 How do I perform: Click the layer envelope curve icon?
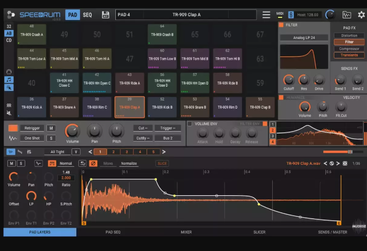click(x=38, y=163)
